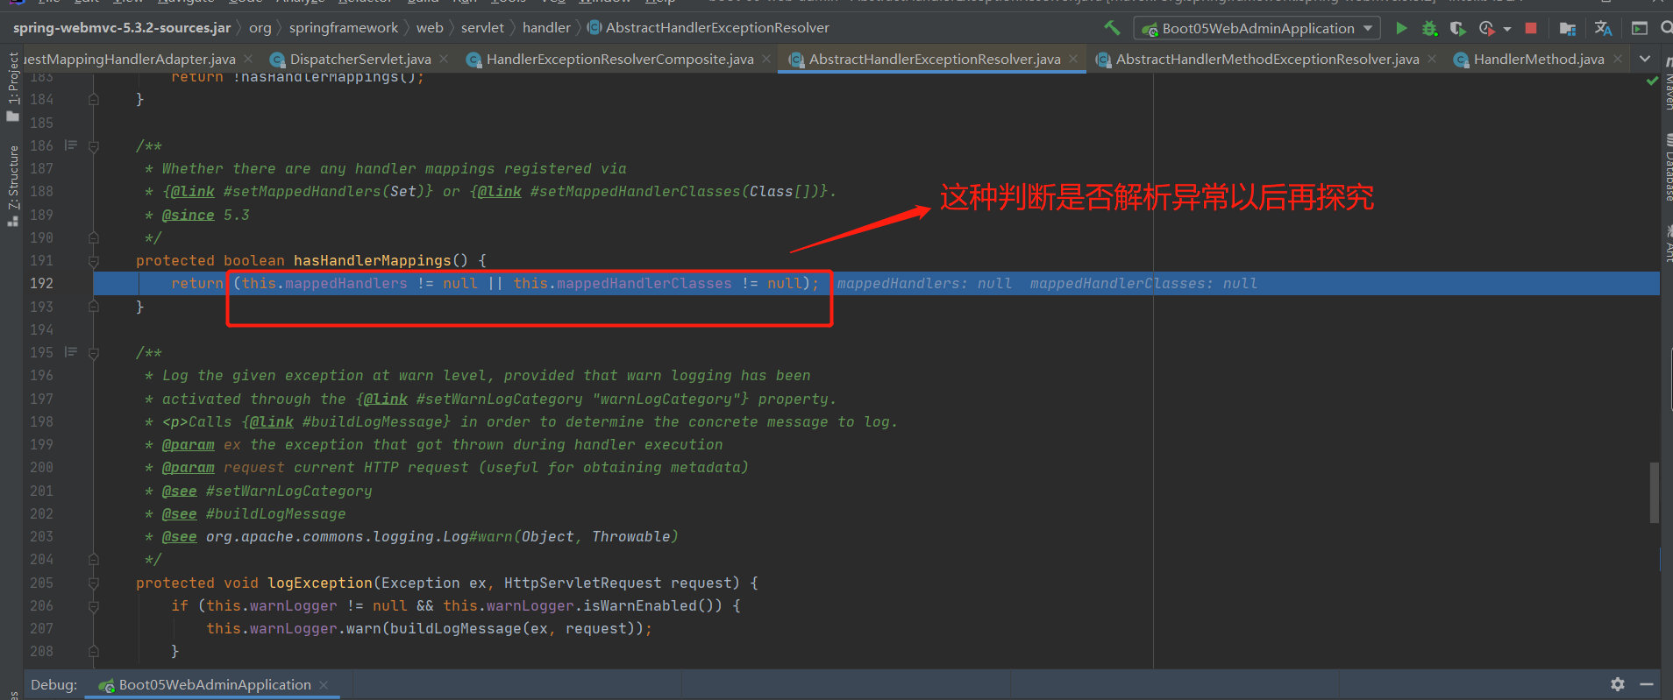Click the fold end marker at line 193
Viewport: 1673px width, 700px height.
(94, 307)
